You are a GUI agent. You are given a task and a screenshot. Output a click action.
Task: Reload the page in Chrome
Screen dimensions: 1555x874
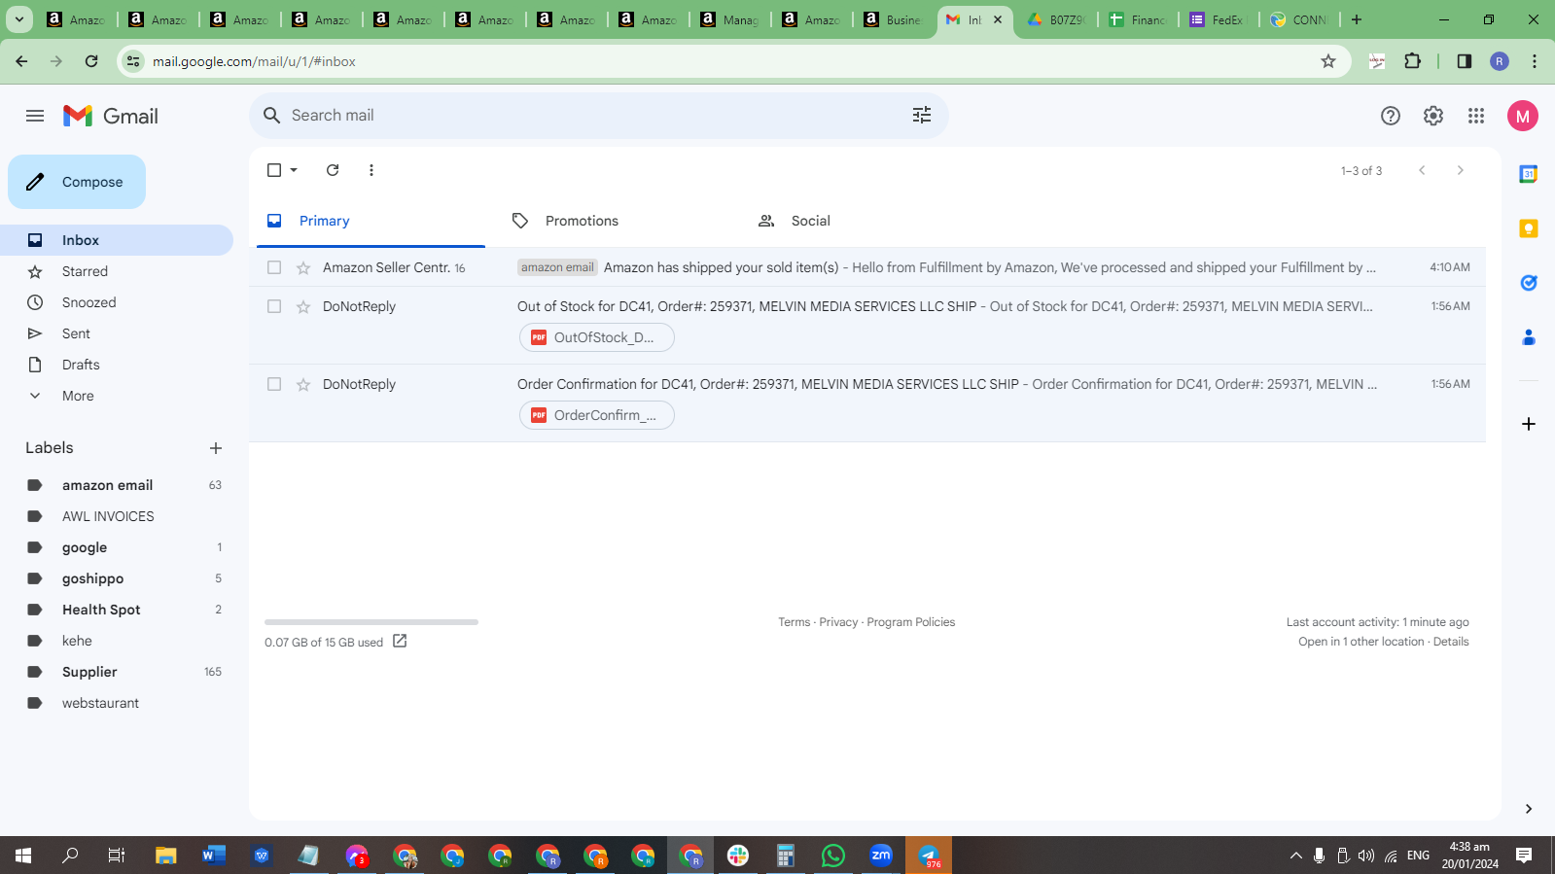(91, 61)
